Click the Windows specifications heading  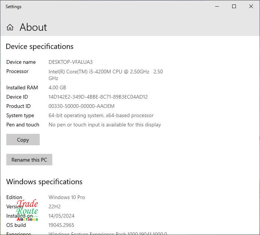coord(44,182)
